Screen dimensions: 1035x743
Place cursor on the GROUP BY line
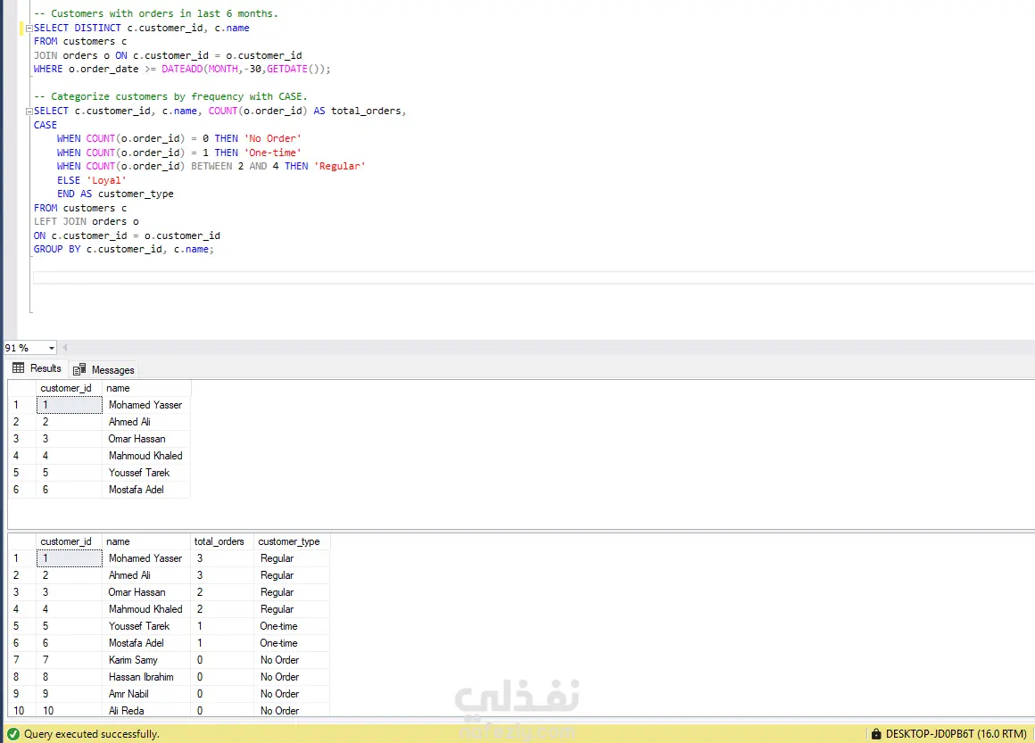point(123,250)
